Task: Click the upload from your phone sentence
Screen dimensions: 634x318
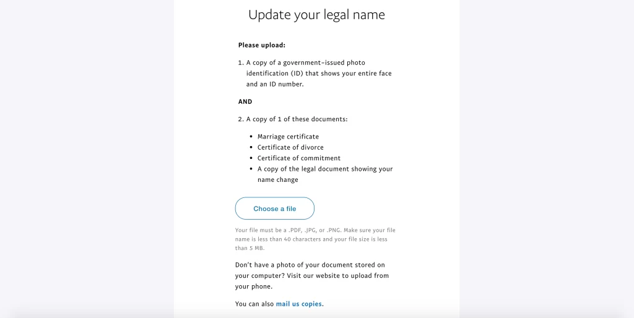Action: [x=312, y=281]
